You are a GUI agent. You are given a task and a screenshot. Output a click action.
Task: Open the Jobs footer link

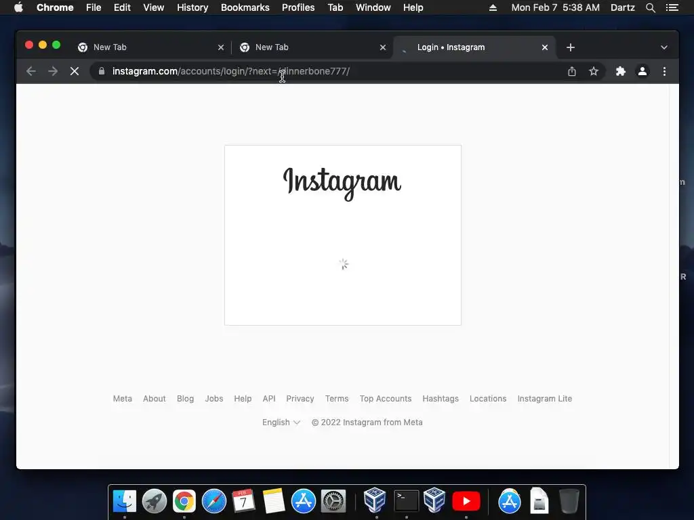click(213, 398)
